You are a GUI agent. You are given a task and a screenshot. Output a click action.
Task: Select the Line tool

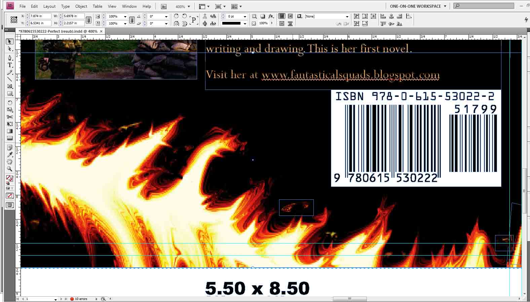coord(10,79)
